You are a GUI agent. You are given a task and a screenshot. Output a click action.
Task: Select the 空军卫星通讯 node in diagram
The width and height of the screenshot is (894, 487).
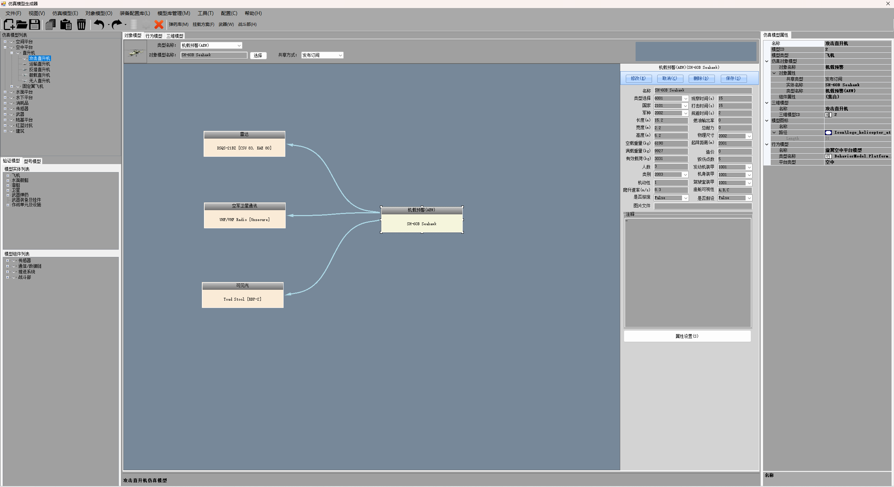(245, 215)
